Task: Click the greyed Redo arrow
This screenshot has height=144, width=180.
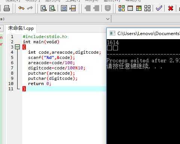Action: tap(30, 8)
